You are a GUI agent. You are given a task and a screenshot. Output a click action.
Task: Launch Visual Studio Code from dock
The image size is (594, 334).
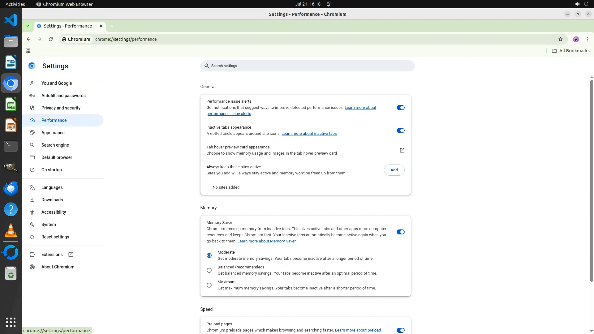pyautogui.click(x=11, y=20)
